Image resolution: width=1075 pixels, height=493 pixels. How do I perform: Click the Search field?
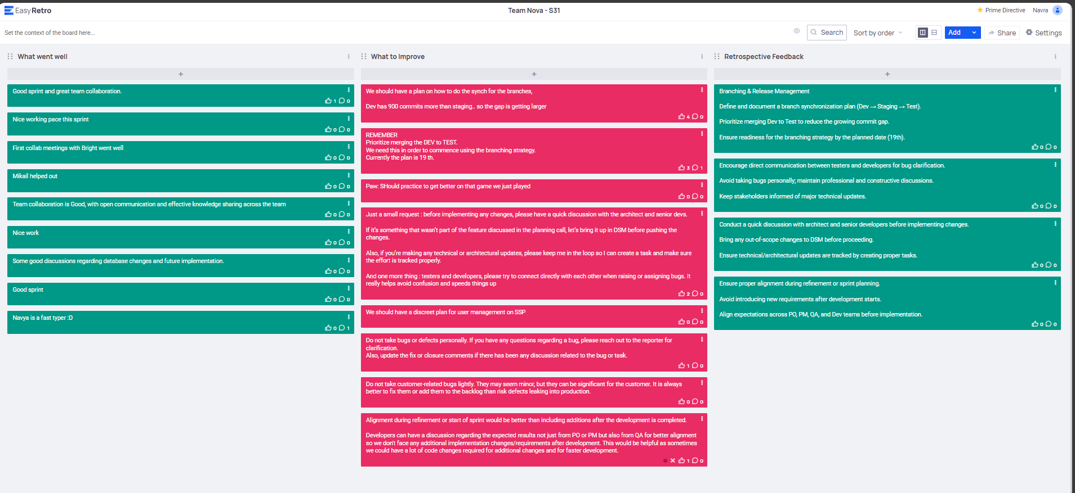click(x=827, y=33)
